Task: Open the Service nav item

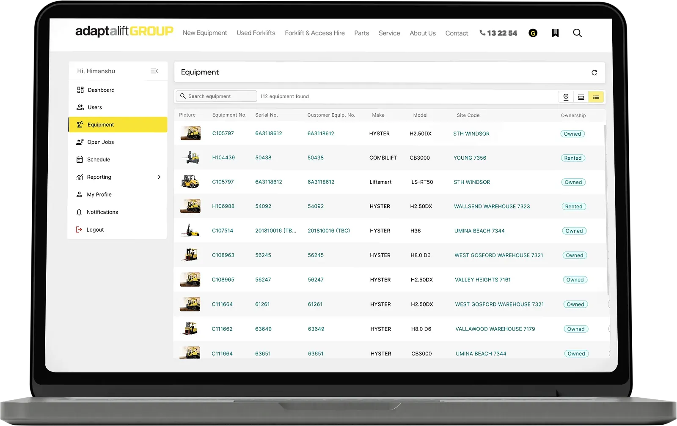Action: tap(389, 33)
